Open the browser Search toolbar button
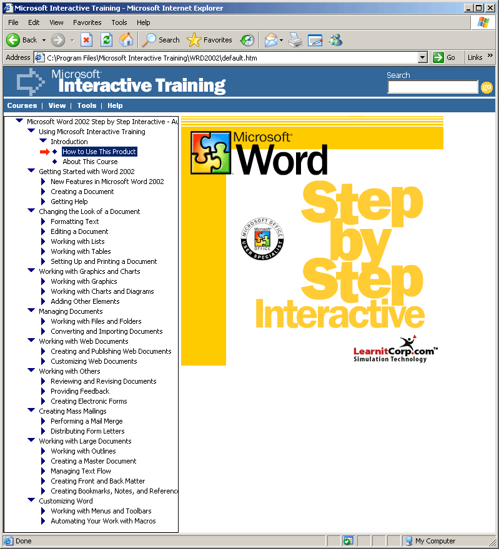This screenshot has height=549, width=499. [161, 40]
